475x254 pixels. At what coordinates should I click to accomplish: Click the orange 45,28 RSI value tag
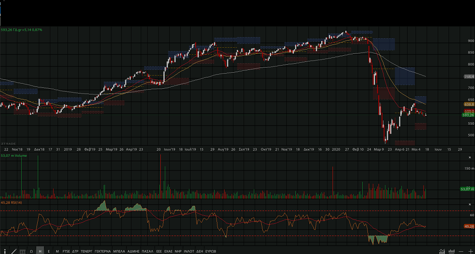pyautogui.click(x=469, y=227)
